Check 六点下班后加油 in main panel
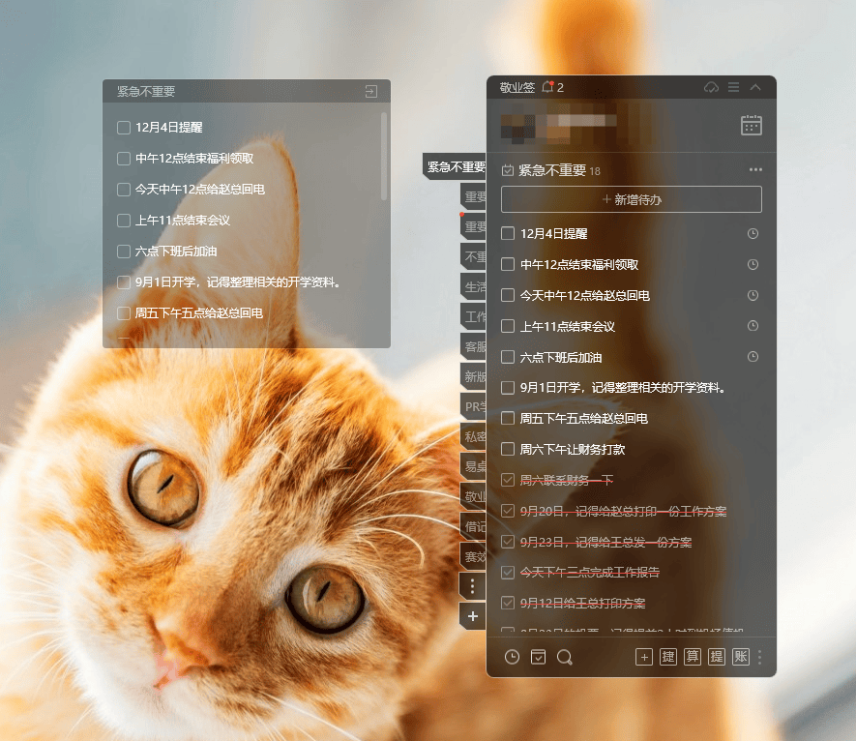 [x=508, y=357]
